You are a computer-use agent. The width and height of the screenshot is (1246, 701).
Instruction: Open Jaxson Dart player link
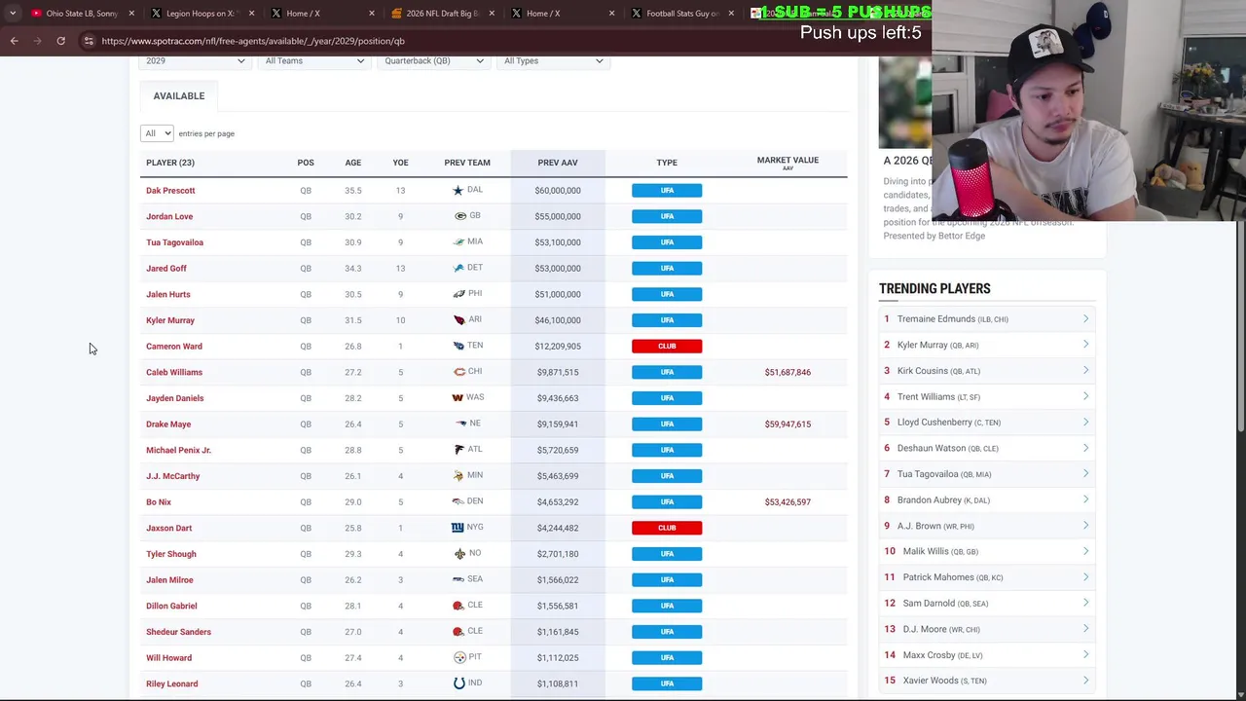168,528
